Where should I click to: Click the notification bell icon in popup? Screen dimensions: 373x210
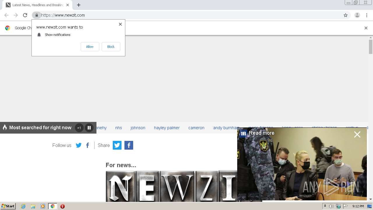(39, 35)
